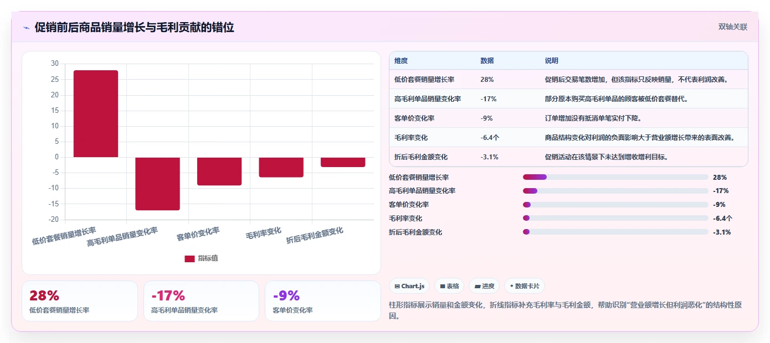This screenshot has width=770, height=343.
Task: Click the 客单价变化率 bar in the chart
Action: 219,171
